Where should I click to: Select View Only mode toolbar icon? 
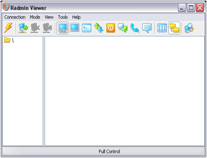(x=75, y=28)
